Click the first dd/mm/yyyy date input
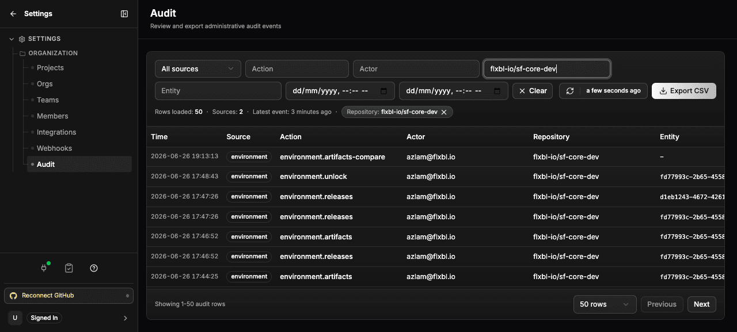 pyautogui.click(x=340, y=91)
